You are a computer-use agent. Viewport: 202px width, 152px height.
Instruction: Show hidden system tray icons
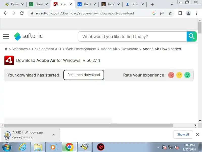[158, 147]
